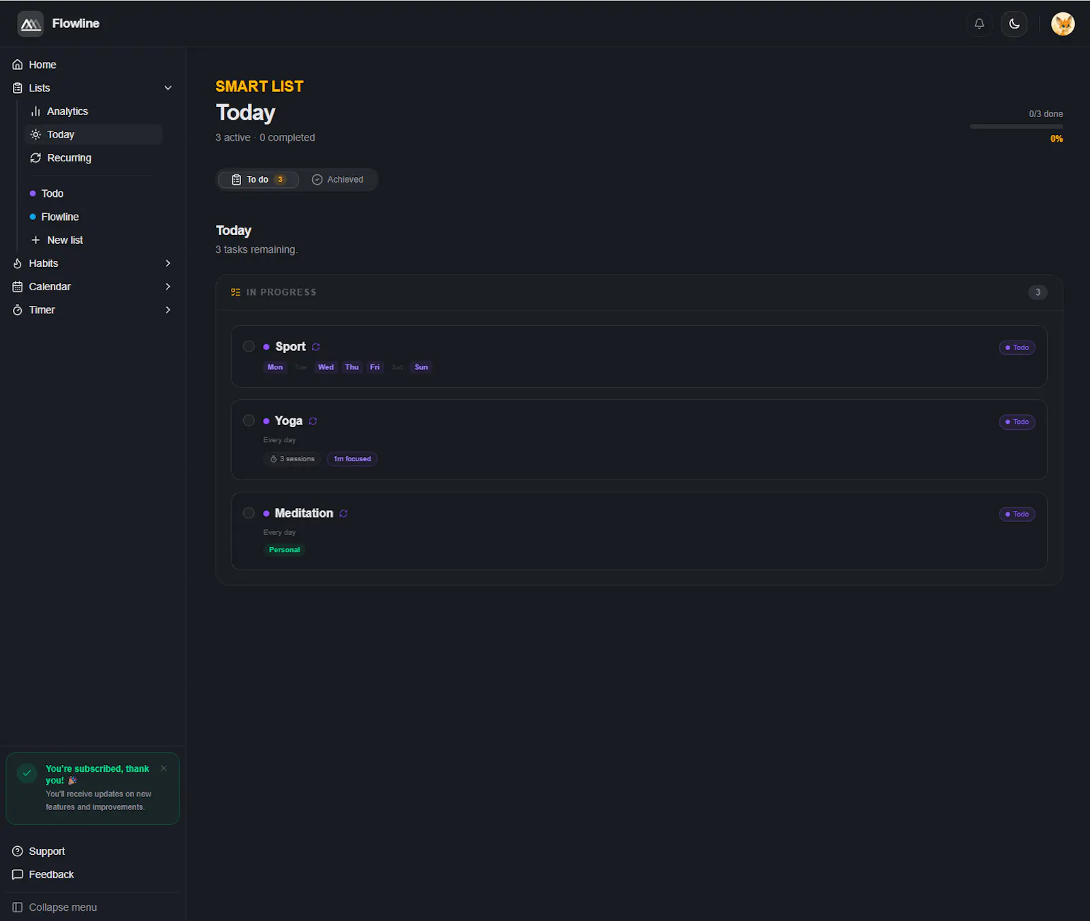
Task: Open the Recurring list
Action: pyautogui.click(x=93, y=157)
